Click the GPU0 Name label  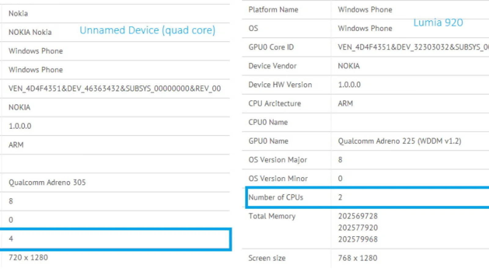(x=268, y=141)
